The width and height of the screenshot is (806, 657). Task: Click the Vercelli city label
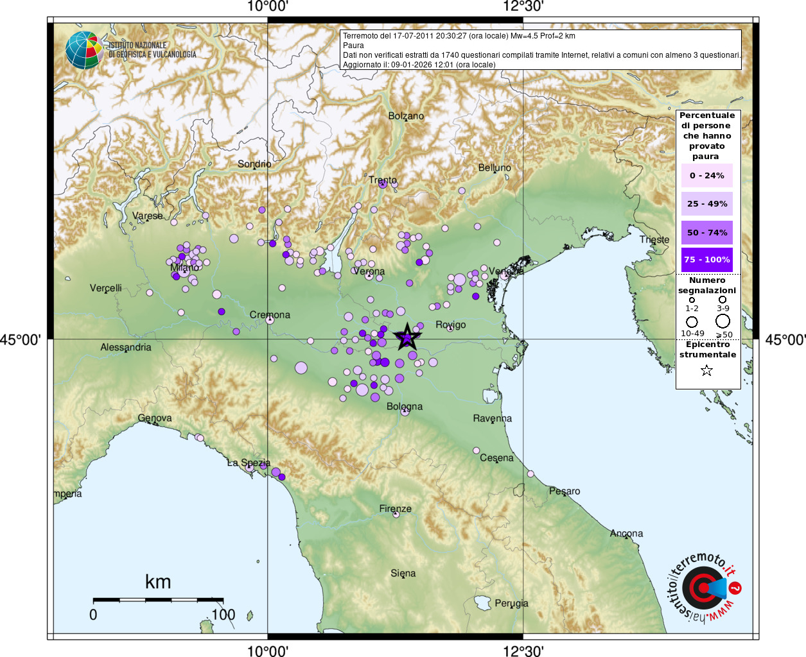(106, 288)
